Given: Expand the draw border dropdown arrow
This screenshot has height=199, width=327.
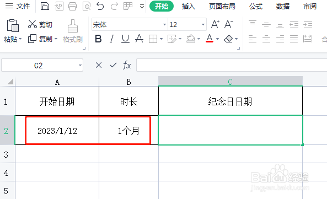Looking at the screenshot, I should (x=180, y=39).
